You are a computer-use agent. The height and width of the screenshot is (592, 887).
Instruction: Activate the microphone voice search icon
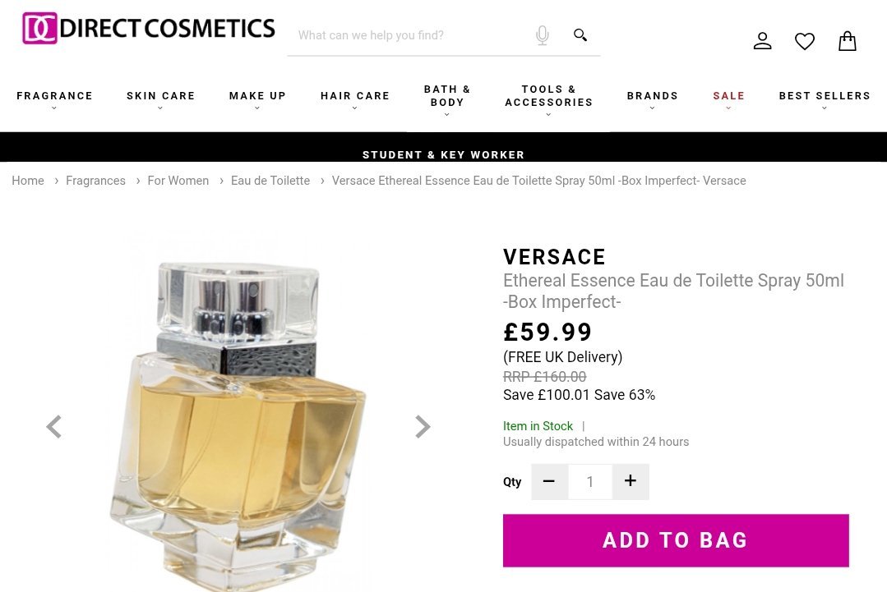click(542, 35)
